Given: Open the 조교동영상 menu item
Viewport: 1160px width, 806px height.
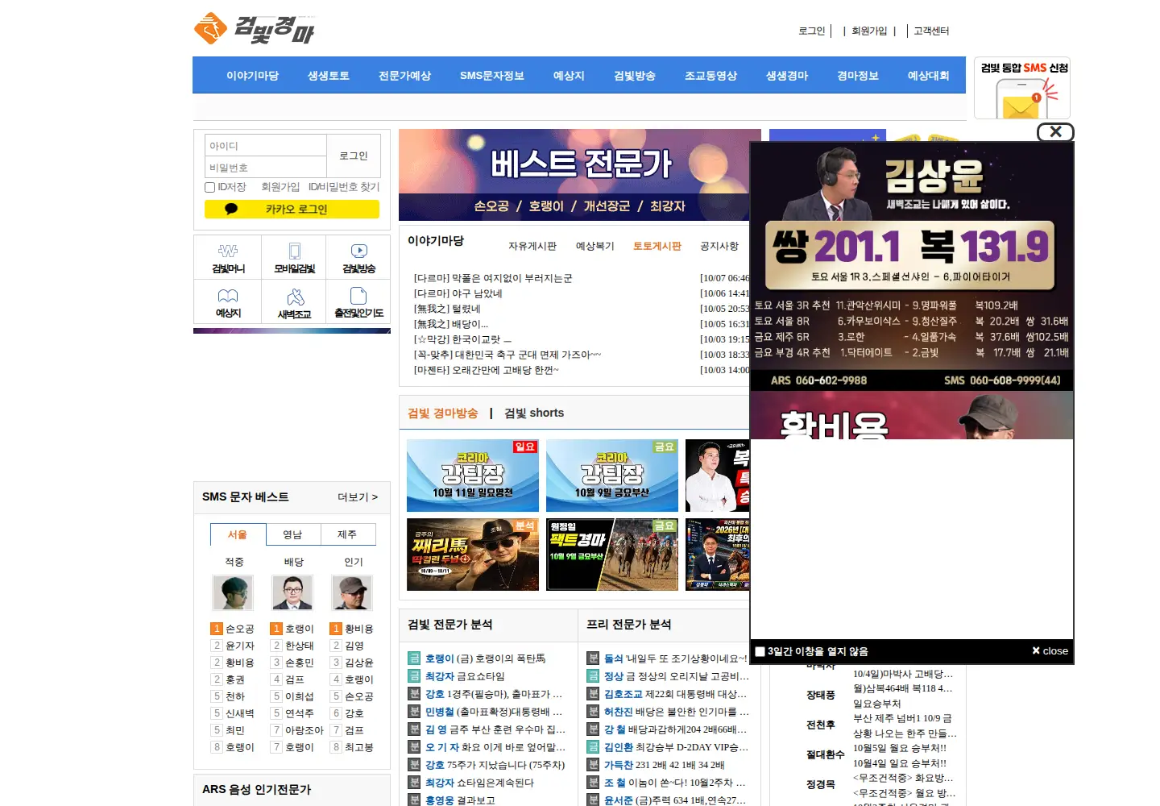Looking at the screenshot, I should coord(710,75).
